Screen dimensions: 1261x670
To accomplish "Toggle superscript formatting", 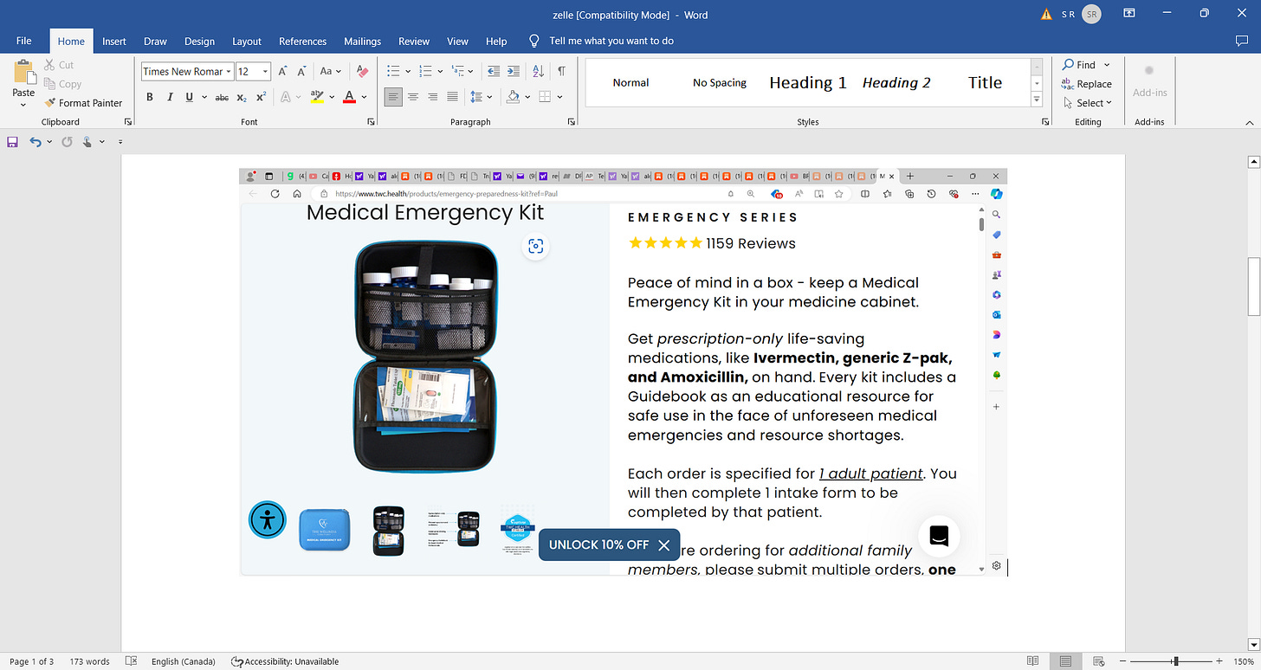I will click(261, 97).
